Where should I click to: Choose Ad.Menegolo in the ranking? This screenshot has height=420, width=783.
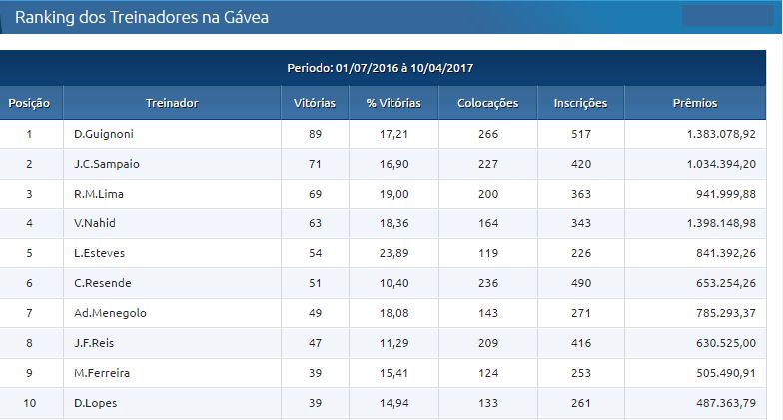[110, 313]
